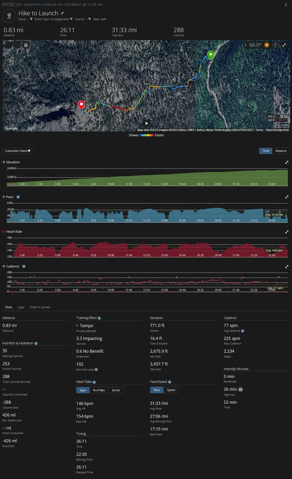
Task: Play the route animation on map
Action: tap(147, 123)
